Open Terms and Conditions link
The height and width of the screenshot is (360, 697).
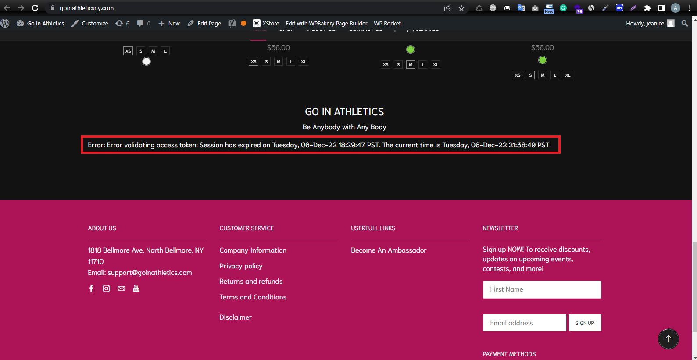coord(253,297)
